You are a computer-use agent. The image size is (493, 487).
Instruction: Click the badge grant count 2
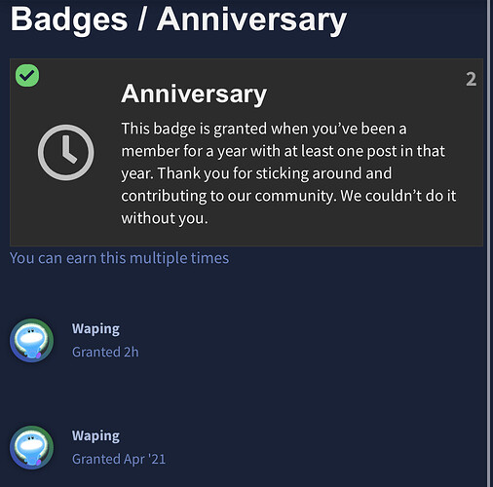[472, 79]
